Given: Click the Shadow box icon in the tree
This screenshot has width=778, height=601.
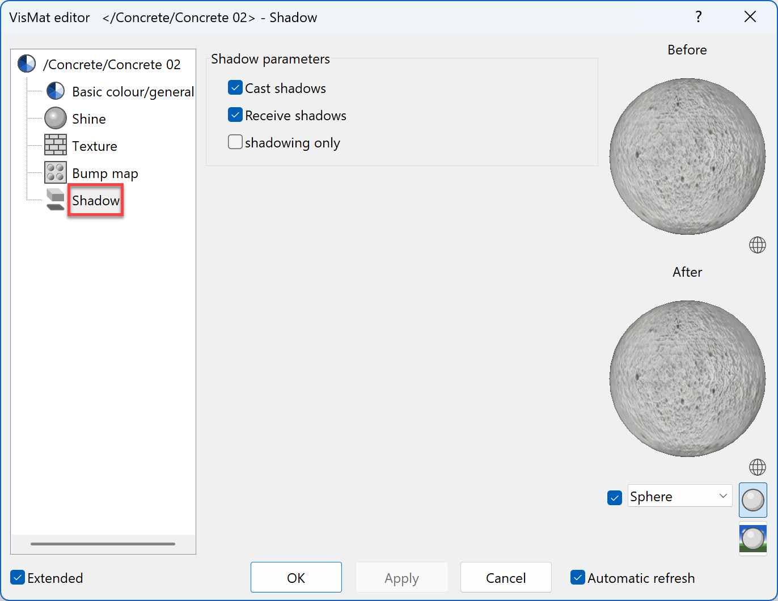Looking at the screenshot, I should 54,200.
